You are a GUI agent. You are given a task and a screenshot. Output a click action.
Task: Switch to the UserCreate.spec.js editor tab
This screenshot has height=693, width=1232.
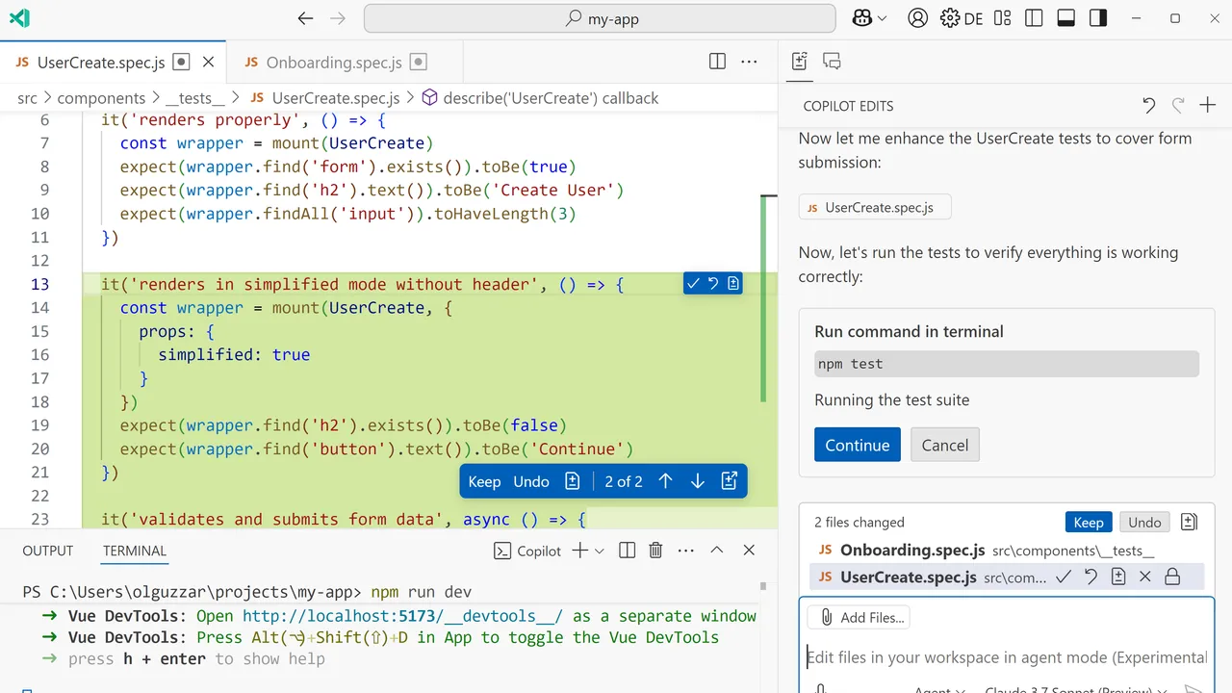coord(101,63)
